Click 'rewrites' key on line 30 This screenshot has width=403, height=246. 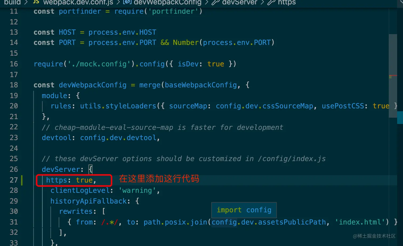point(76,211)
